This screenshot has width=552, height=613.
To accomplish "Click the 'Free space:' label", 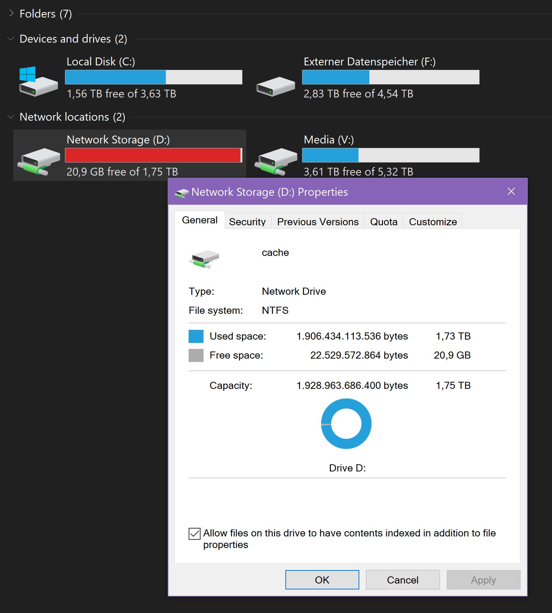I will click(236, 355).
